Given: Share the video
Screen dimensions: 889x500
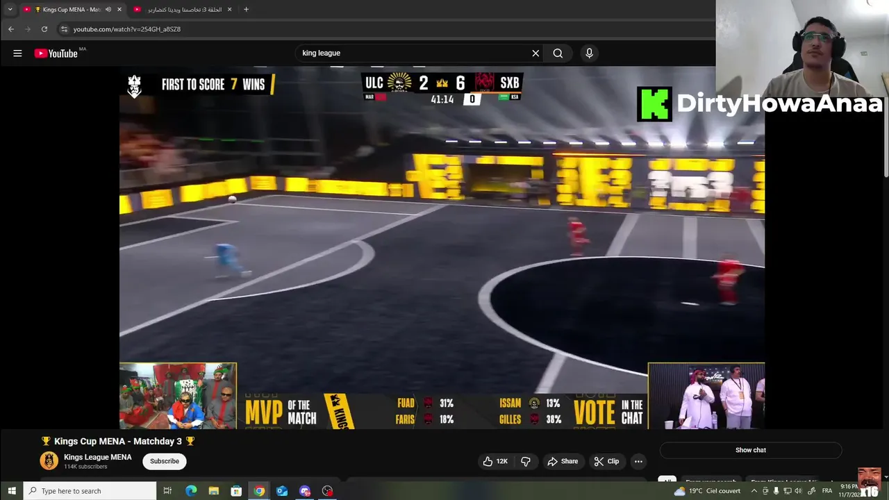Looking at the screenshot, I should (x=563, y=461).
